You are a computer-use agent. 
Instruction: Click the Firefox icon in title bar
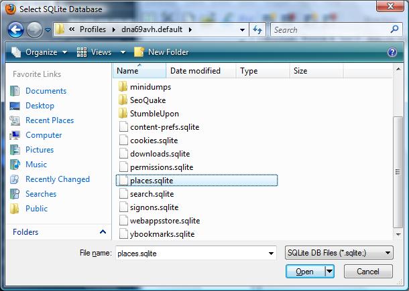coord(11,9)
